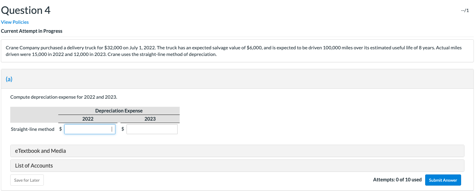Image resolution: width=475 pixels, height=191 pixels.
Task: Click the dollar sign before the 2022 field
Action: [x=60, y=129]
